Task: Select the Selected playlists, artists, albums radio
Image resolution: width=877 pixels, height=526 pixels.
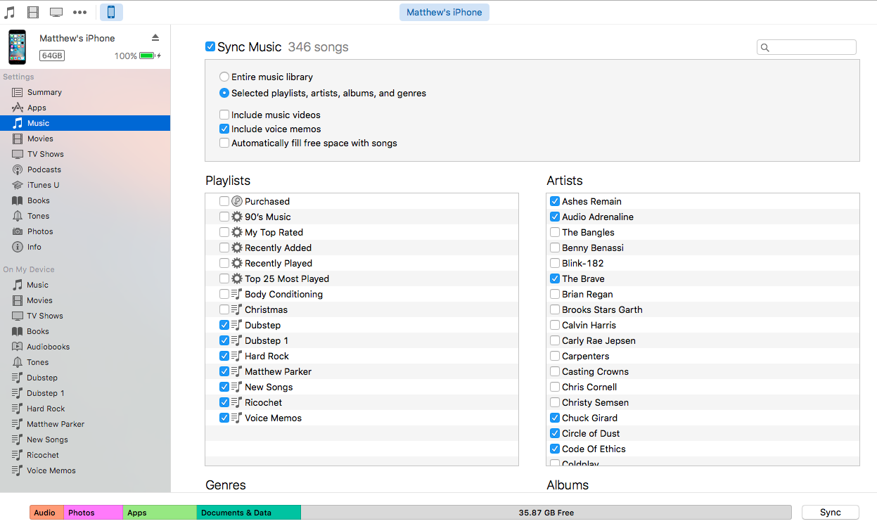Action: coord(224,93)
